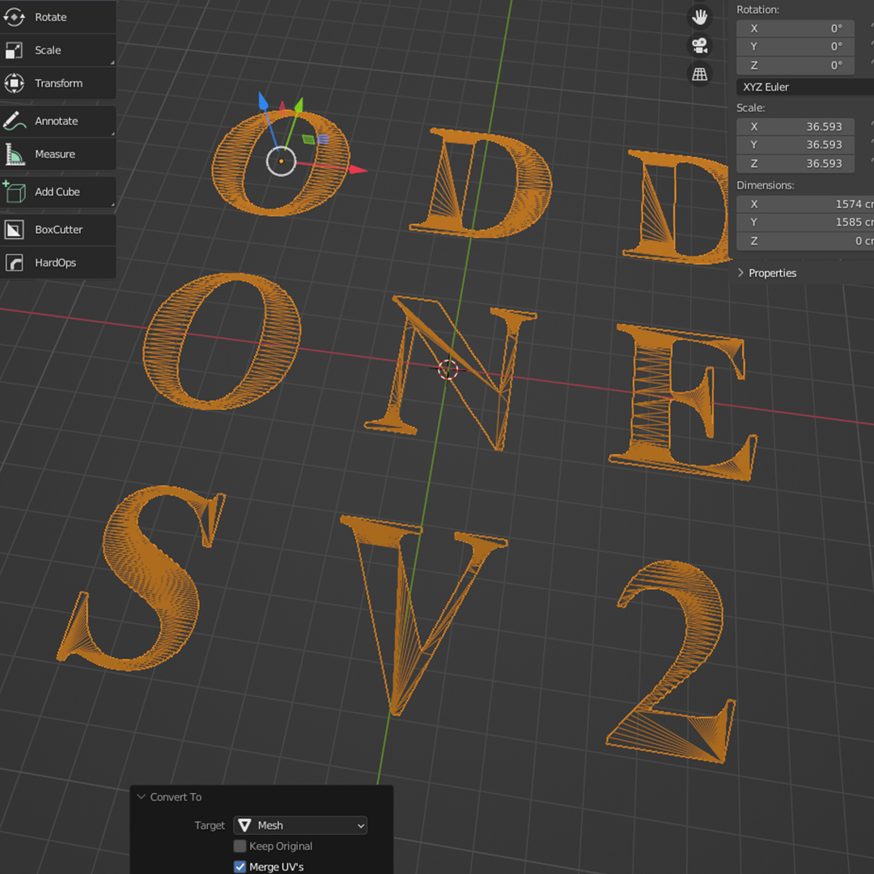The image size is (874, 874).
Task: Select the Add Cube tool
Action: 58,192
